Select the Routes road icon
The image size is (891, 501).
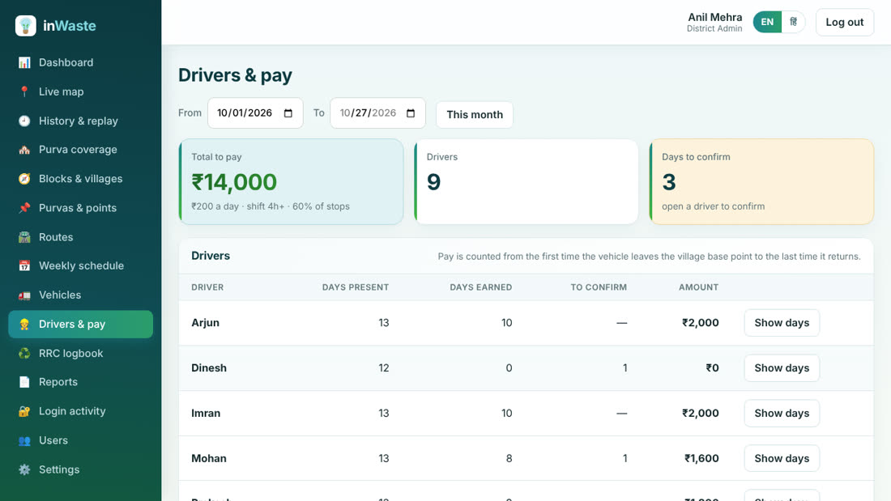point(24,237)
